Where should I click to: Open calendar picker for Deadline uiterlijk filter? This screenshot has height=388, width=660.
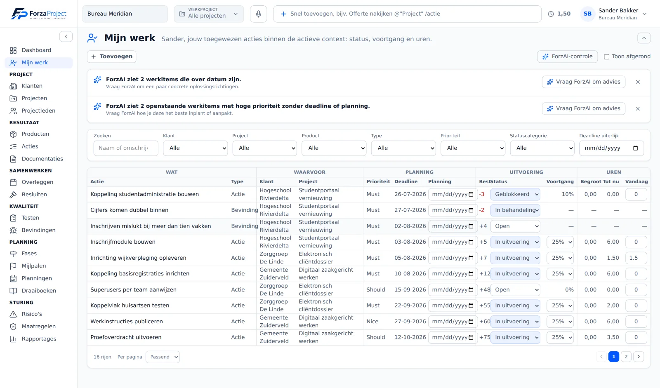[x=636, y=148]
